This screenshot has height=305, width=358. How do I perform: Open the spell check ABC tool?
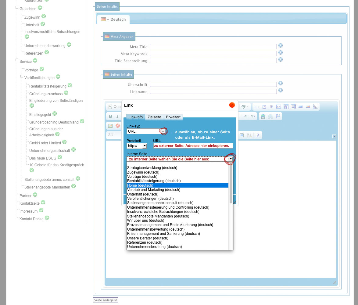245,106
